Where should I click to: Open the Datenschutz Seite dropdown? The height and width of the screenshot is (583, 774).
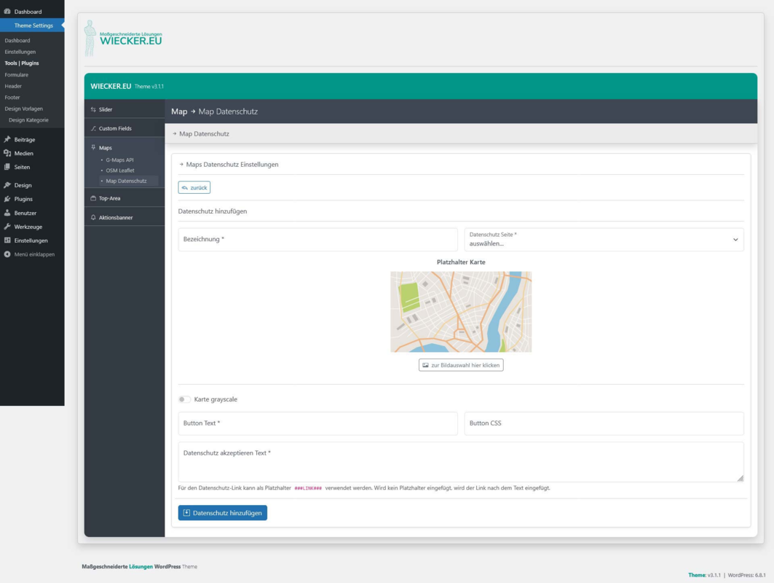[x=604, y=240]
